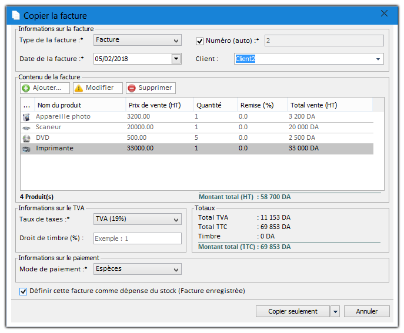The height and width of the screenshot is (333, 404).
Task: Click the yellow warning Modifier icon
Action: coord(79,88)
